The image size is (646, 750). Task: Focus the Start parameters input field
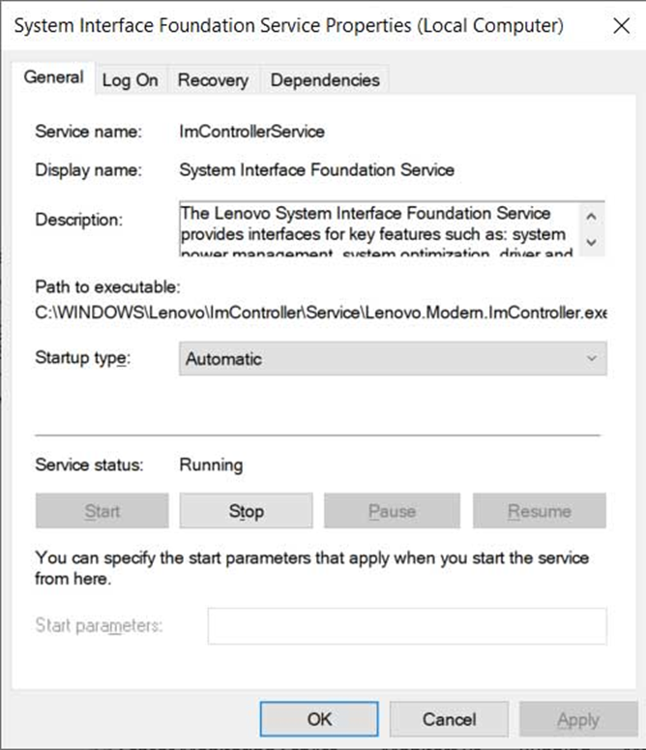[x=406, y=626]
